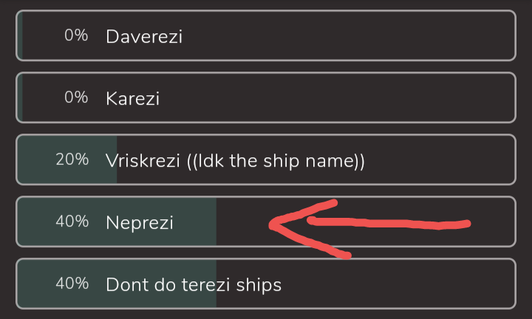This screenshot has width=532, height=319.
Task: Click the Karezi text label
Action: (x=133, y=99)
